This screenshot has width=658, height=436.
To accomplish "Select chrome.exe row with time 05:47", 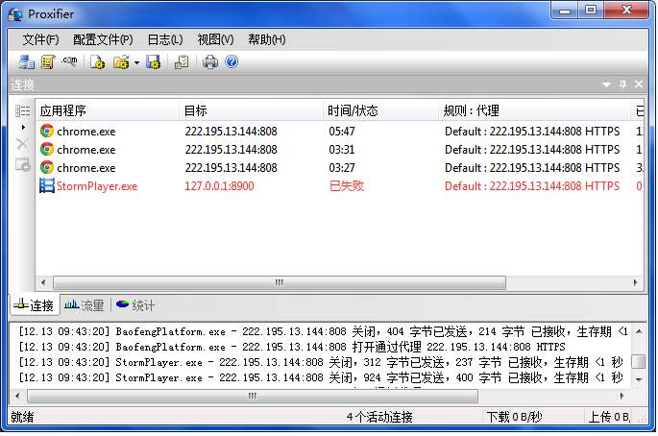I will 340,132.
